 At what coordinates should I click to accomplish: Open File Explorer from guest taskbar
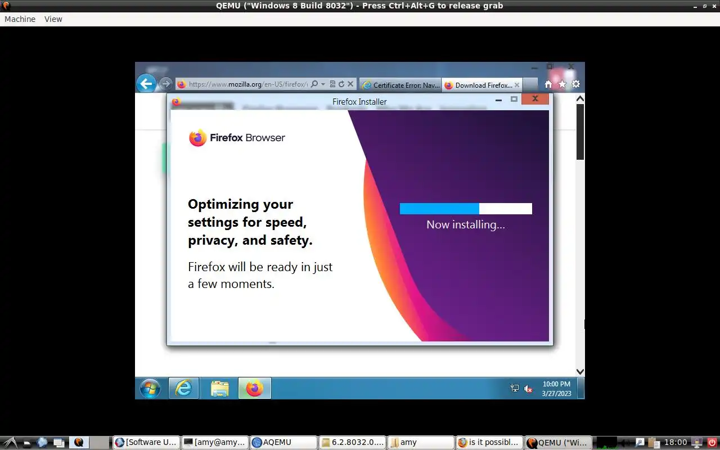(219, 388)
